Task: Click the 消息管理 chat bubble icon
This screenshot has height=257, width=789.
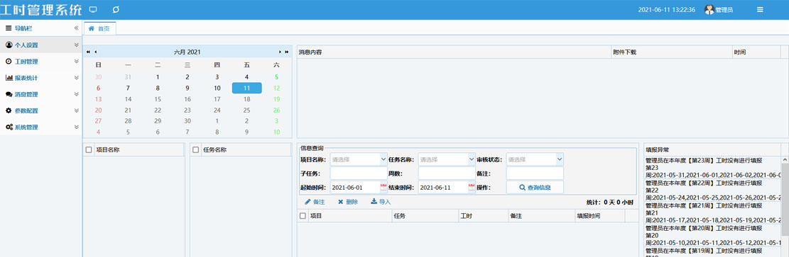Action: point(9,94)
